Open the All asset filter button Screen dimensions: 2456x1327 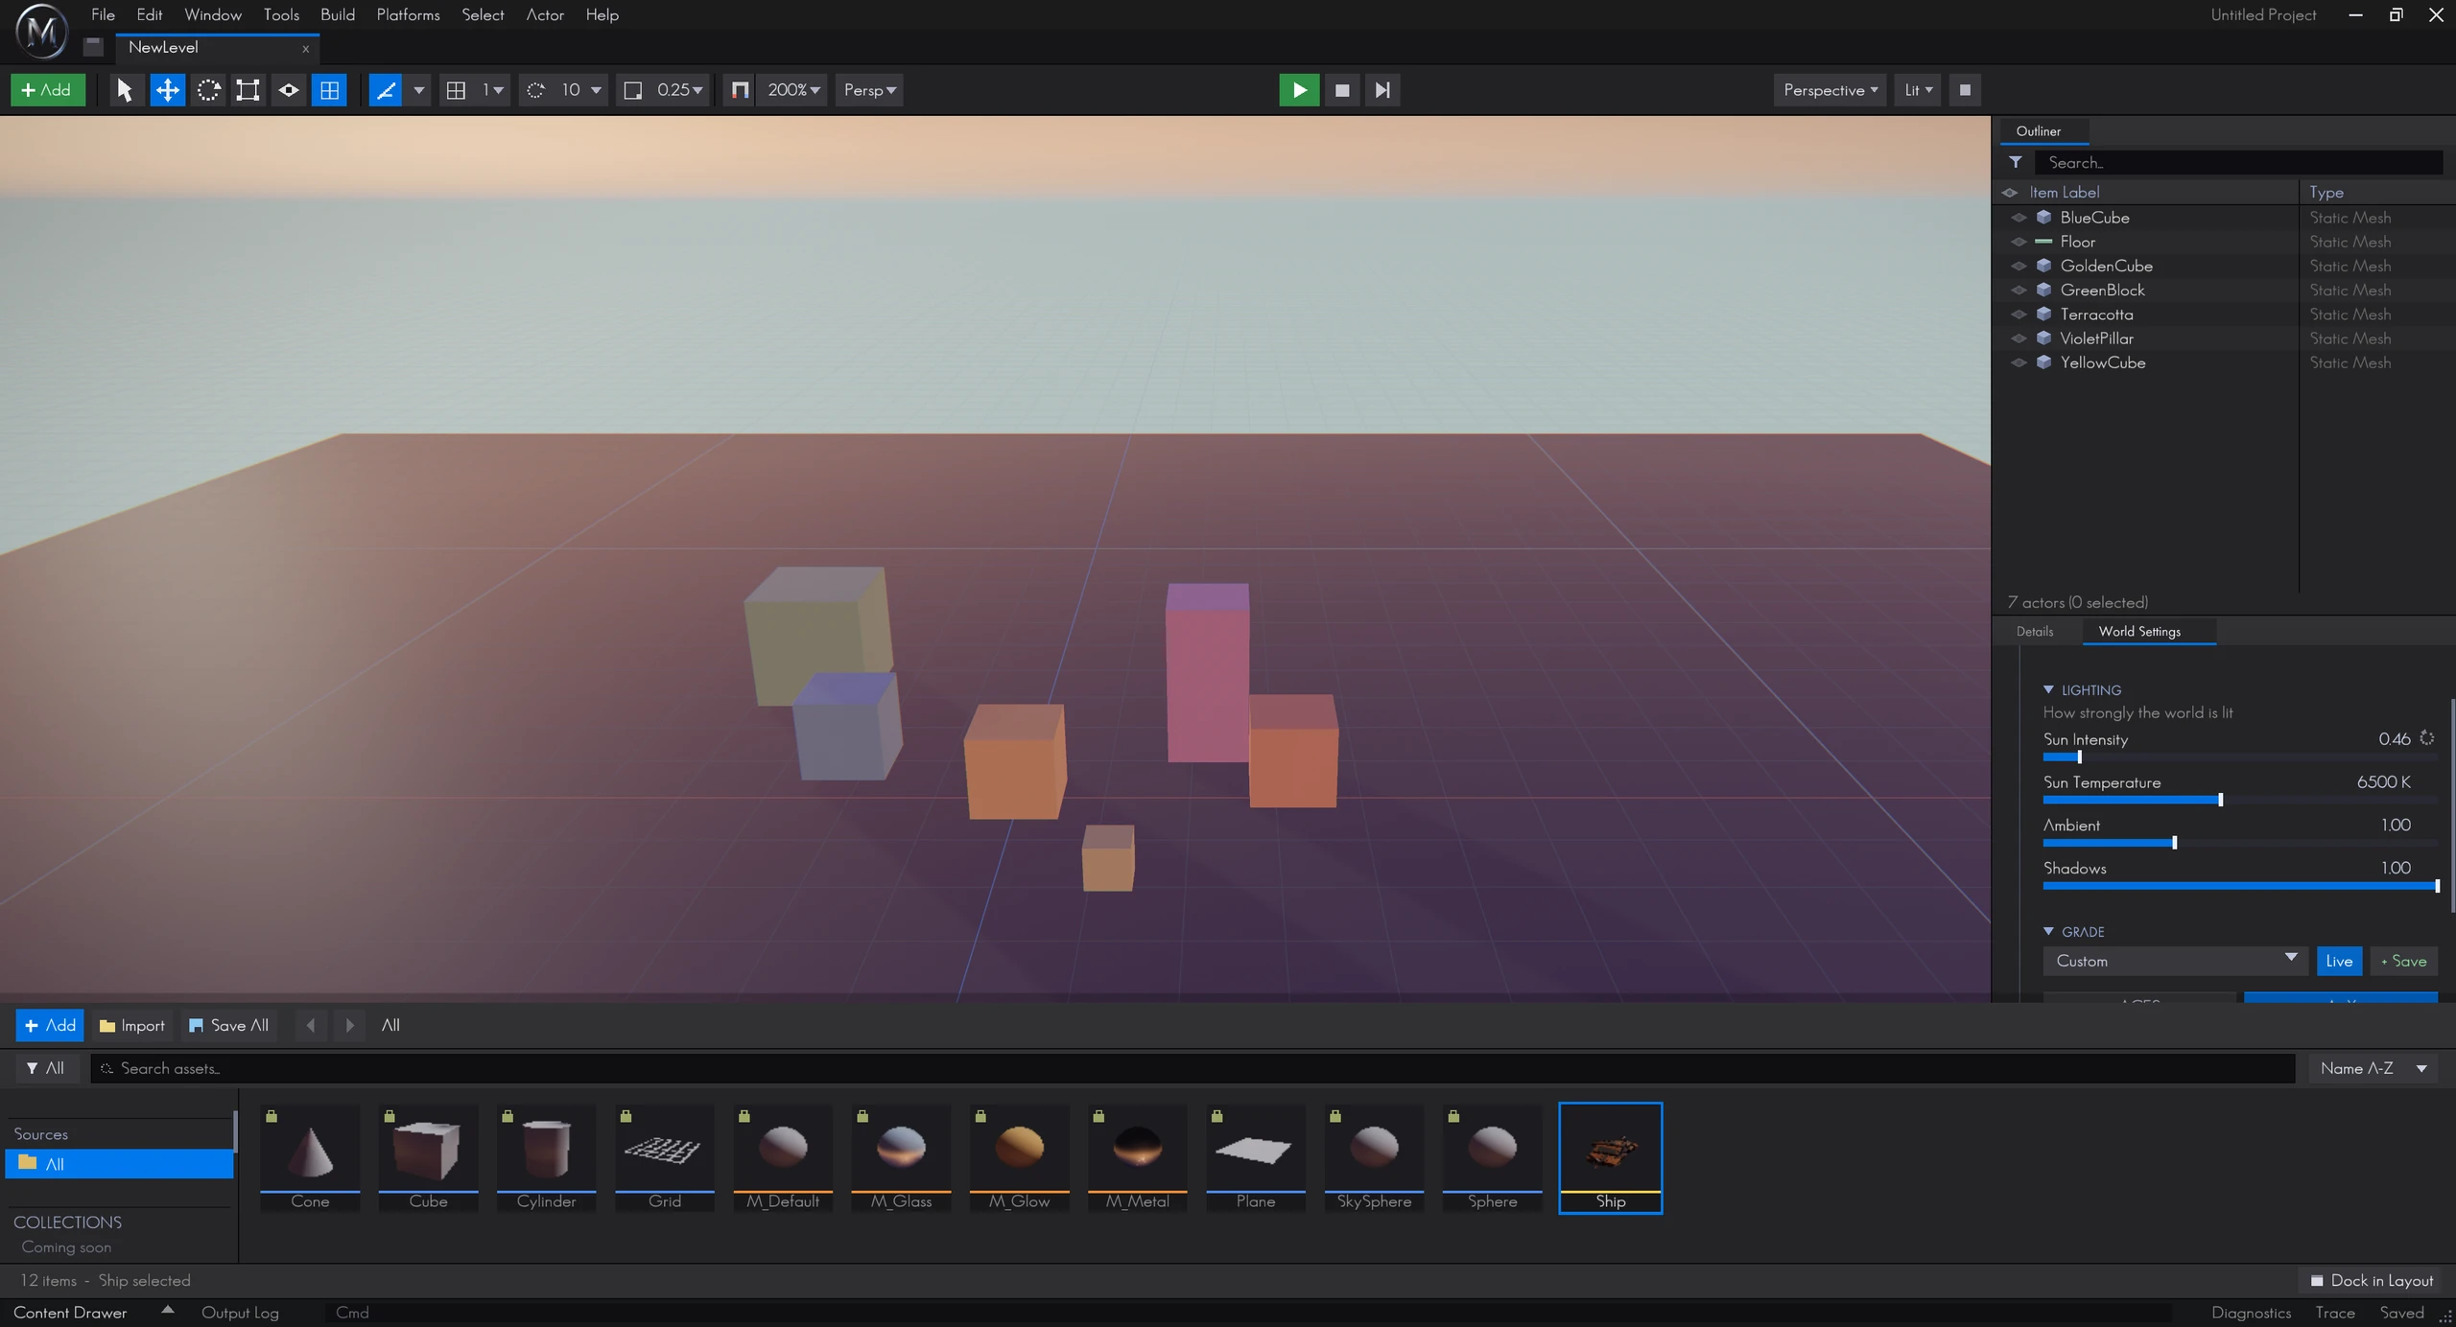click(x=45, y=1068)
